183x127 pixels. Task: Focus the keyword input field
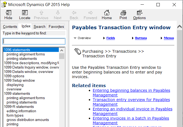34,41
